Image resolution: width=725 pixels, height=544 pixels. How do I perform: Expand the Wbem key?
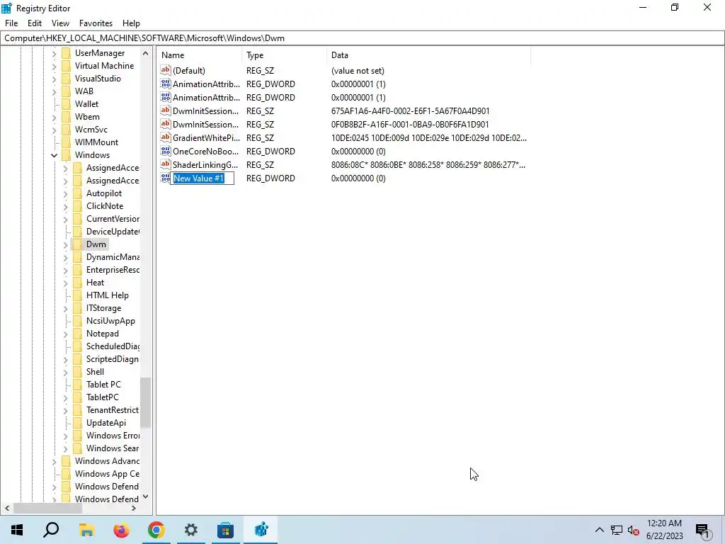[x=54, y=118]
